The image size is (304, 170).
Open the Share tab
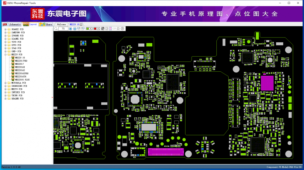[46, 24]
